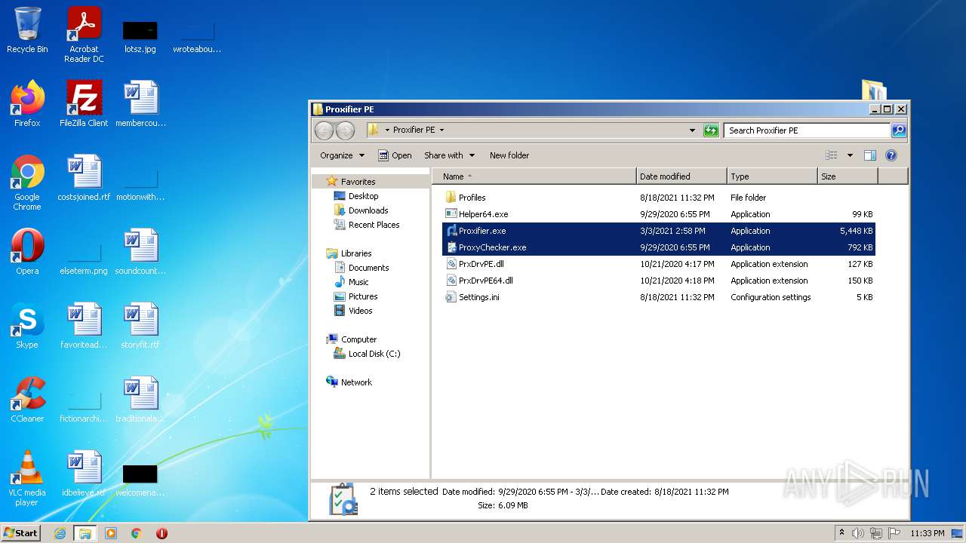966x543 pixels.
Task: Click the volume speaker tray icon
Action: pyautogui.click(x=858, y=533)
